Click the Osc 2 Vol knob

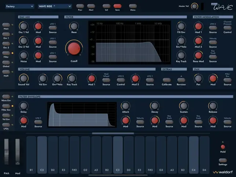tap(23, 41)
